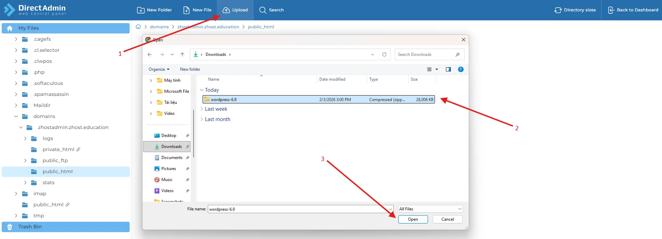Click the Forward arrow in Open dialog

pos(162,54)
